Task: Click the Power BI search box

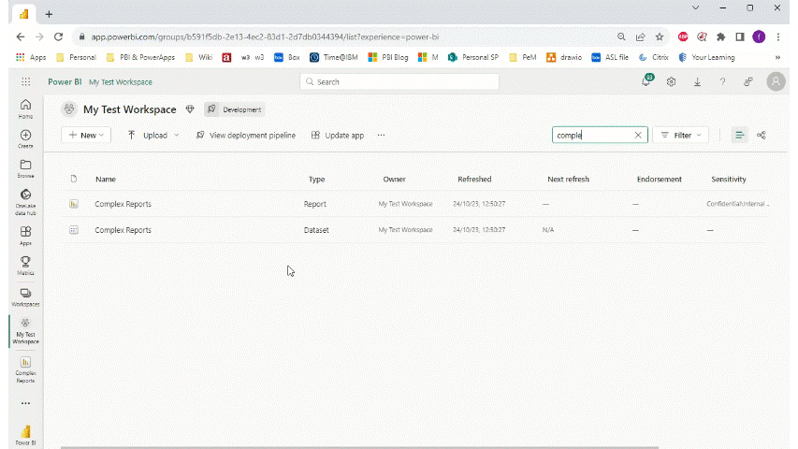Action: [x=399, y=82]
